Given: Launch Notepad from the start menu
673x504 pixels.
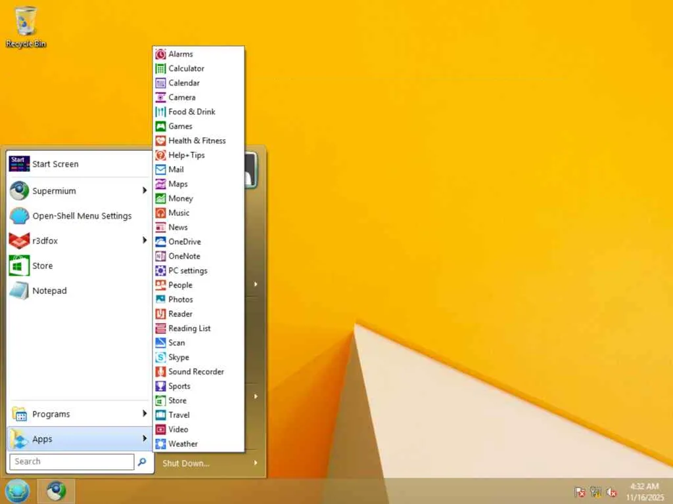Looking at the screenshot, I should (x=80, y=291).
